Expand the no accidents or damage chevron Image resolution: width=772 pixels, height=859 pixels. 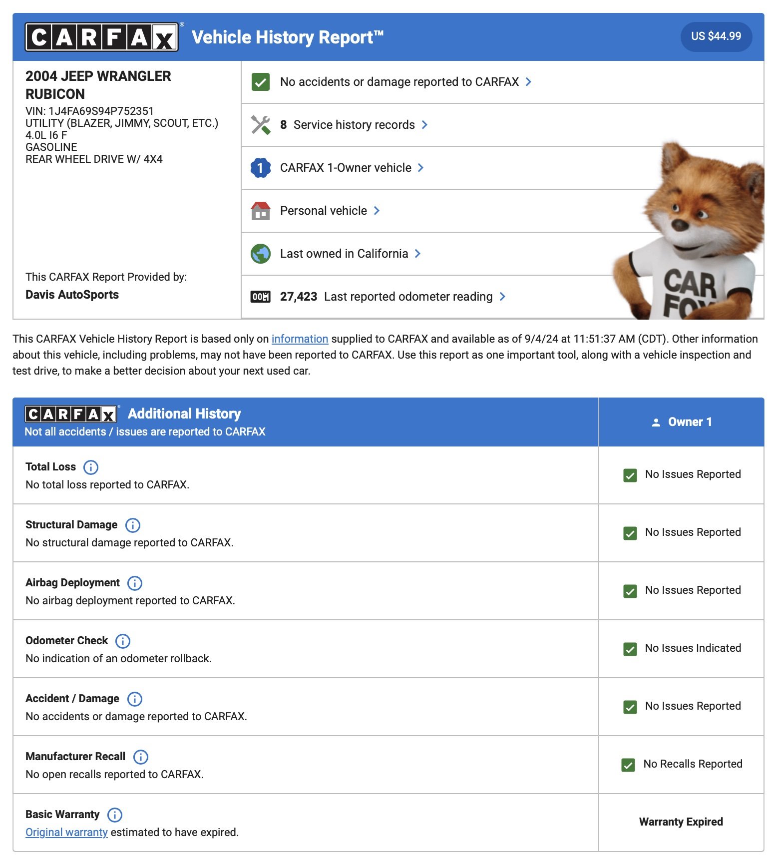tap(528, 82)
